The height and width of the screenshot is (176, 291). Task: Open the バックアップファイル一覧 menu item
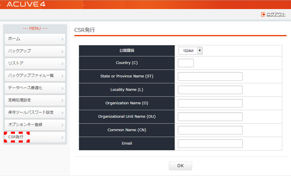click(x=35, y=76)
